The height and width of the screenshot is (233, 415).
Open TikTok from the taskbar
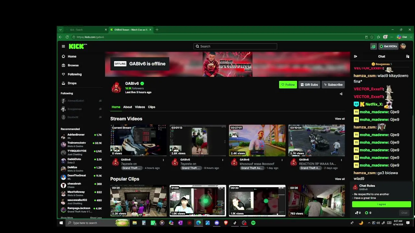235,223
